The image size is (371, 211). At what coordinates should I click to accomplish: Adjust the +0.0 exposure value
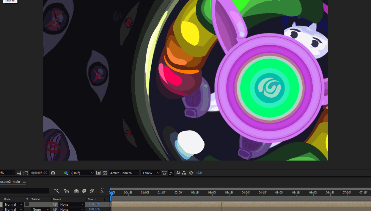[198, 173]
